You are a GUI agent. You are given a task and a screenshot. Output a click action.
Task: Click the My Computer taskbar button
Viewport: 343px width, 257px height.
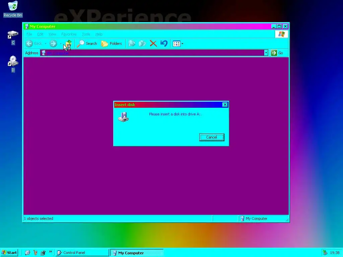point(137,253)
